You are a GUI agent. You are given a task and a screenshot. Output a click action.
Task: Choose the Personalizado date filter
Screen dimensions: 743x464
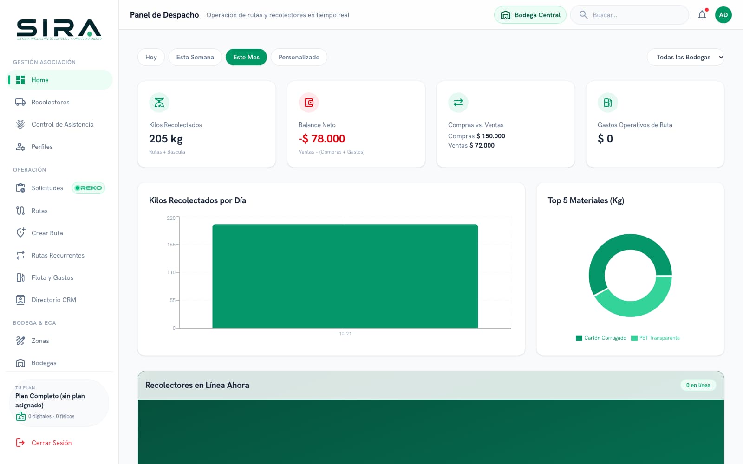[299, 57]
